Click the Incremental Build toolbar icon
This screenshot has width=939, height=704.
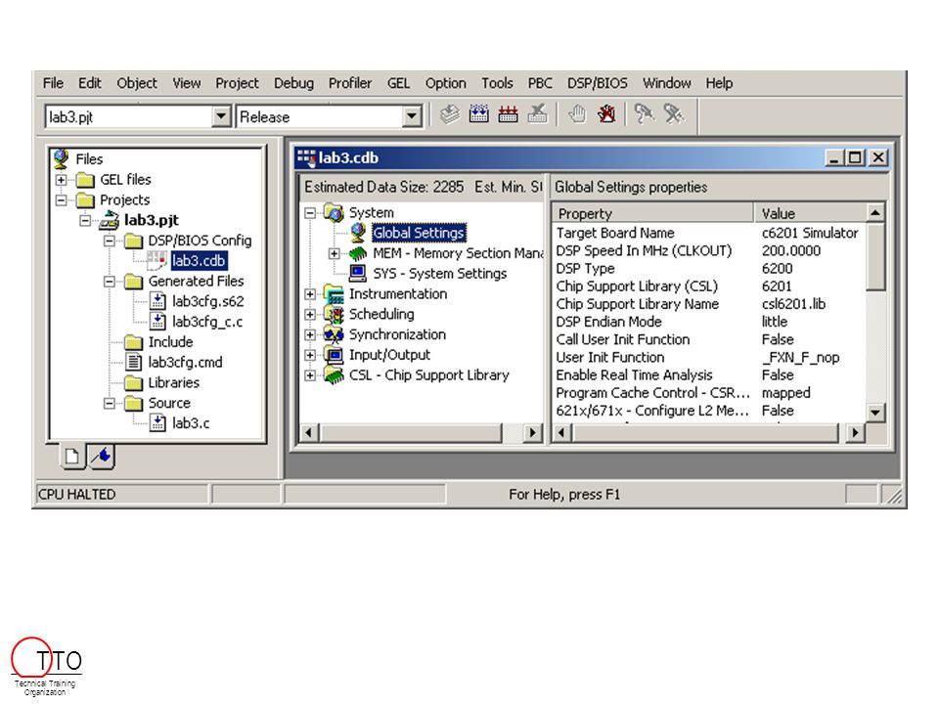pyautogui.click(x=478, y=114)
